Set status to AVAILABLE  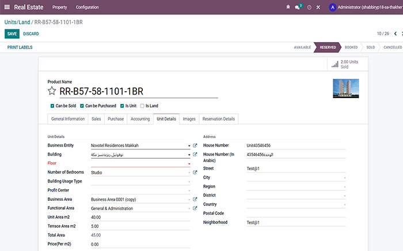302,47
